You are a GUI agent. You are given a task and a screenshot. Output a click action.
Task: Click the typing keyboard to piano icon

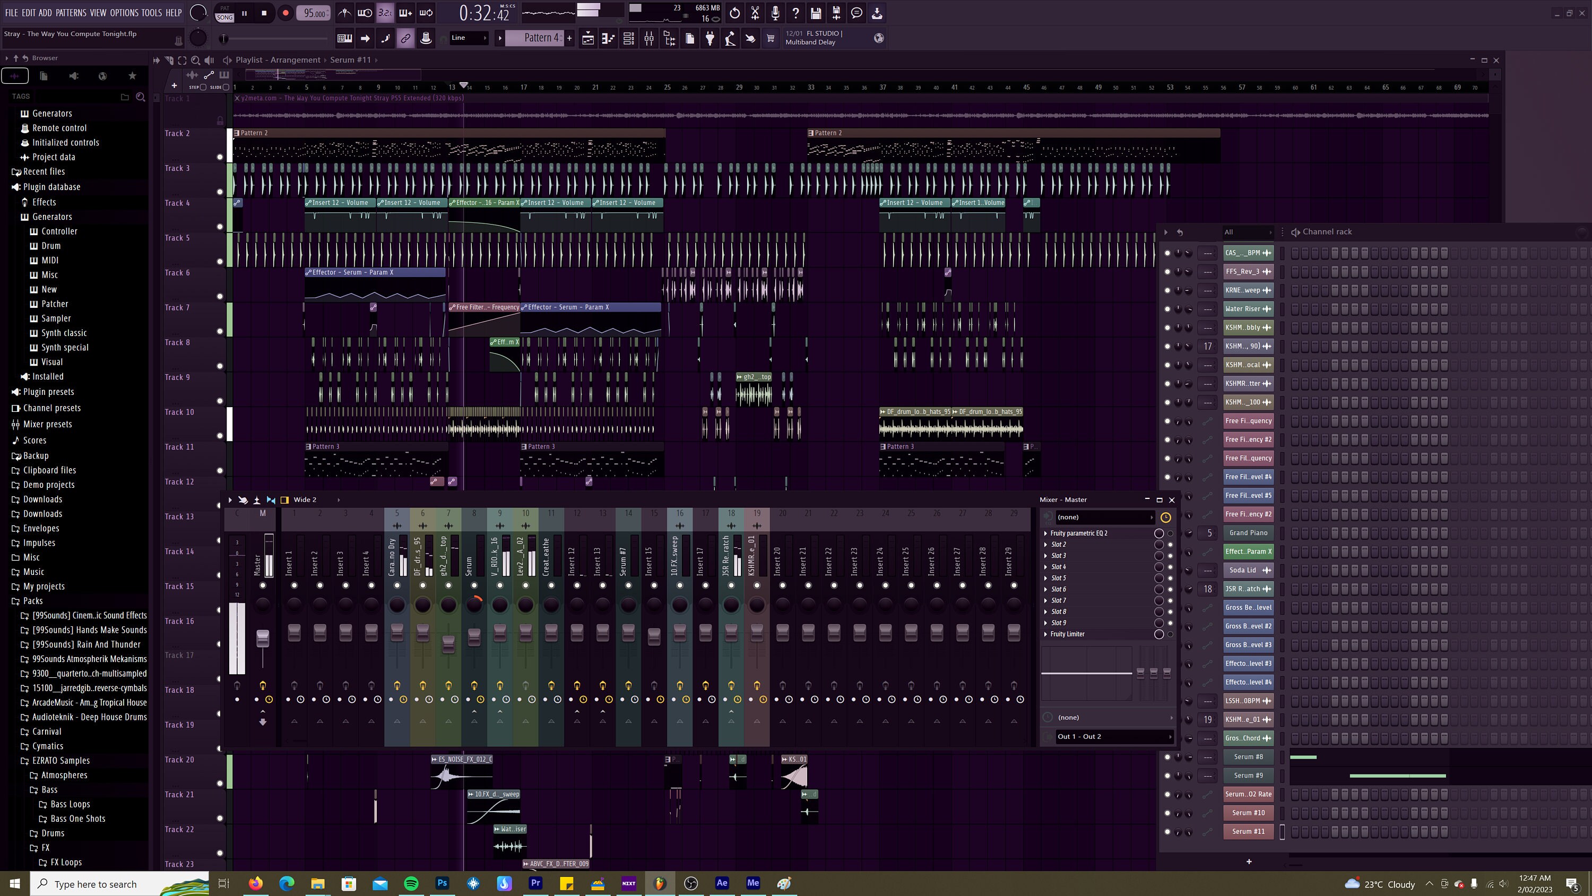[344, 38]
